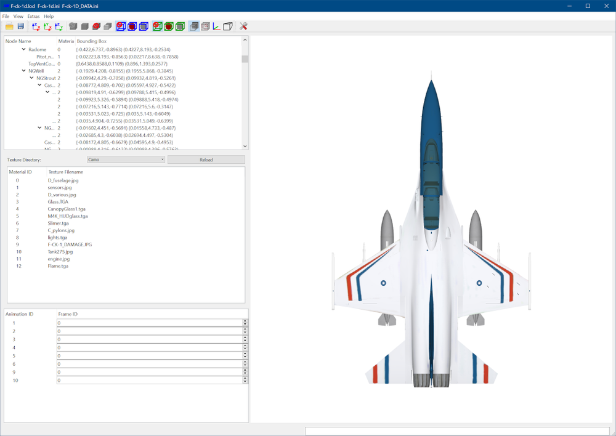Collapse the NGStrout tree node
This screenshot has width=616, height=436.
(32, 78)
